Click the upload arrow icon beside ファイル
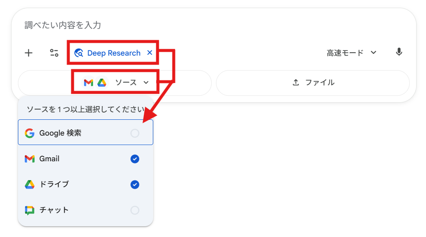Screen dimensions: 426x237 pos(296,82)
